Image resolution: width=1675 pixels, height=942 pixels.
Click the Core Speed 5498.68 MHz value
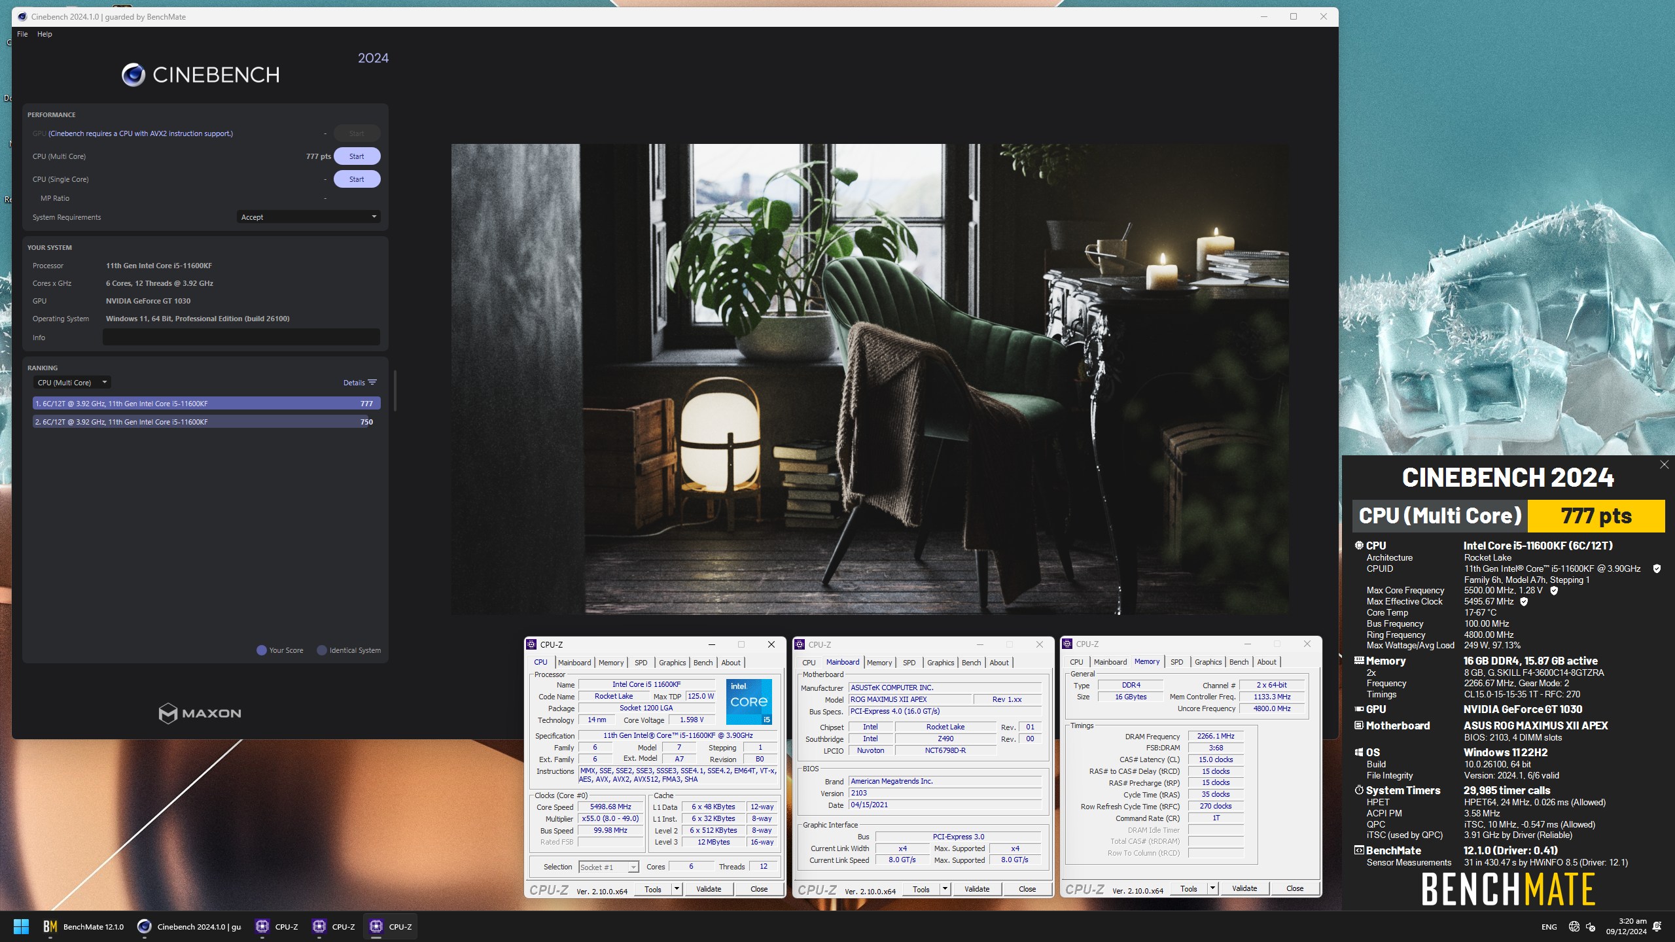tap(610, 807)
